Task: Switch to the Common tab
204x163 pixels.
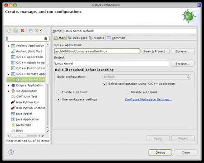Action: pyautogui.click(x=116, y=38)
